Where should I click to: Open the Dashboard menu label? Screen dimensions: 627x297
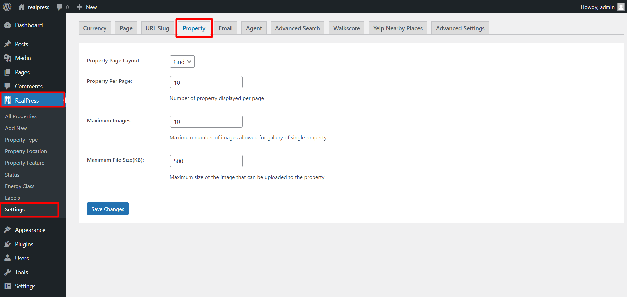tap(29, 25)
